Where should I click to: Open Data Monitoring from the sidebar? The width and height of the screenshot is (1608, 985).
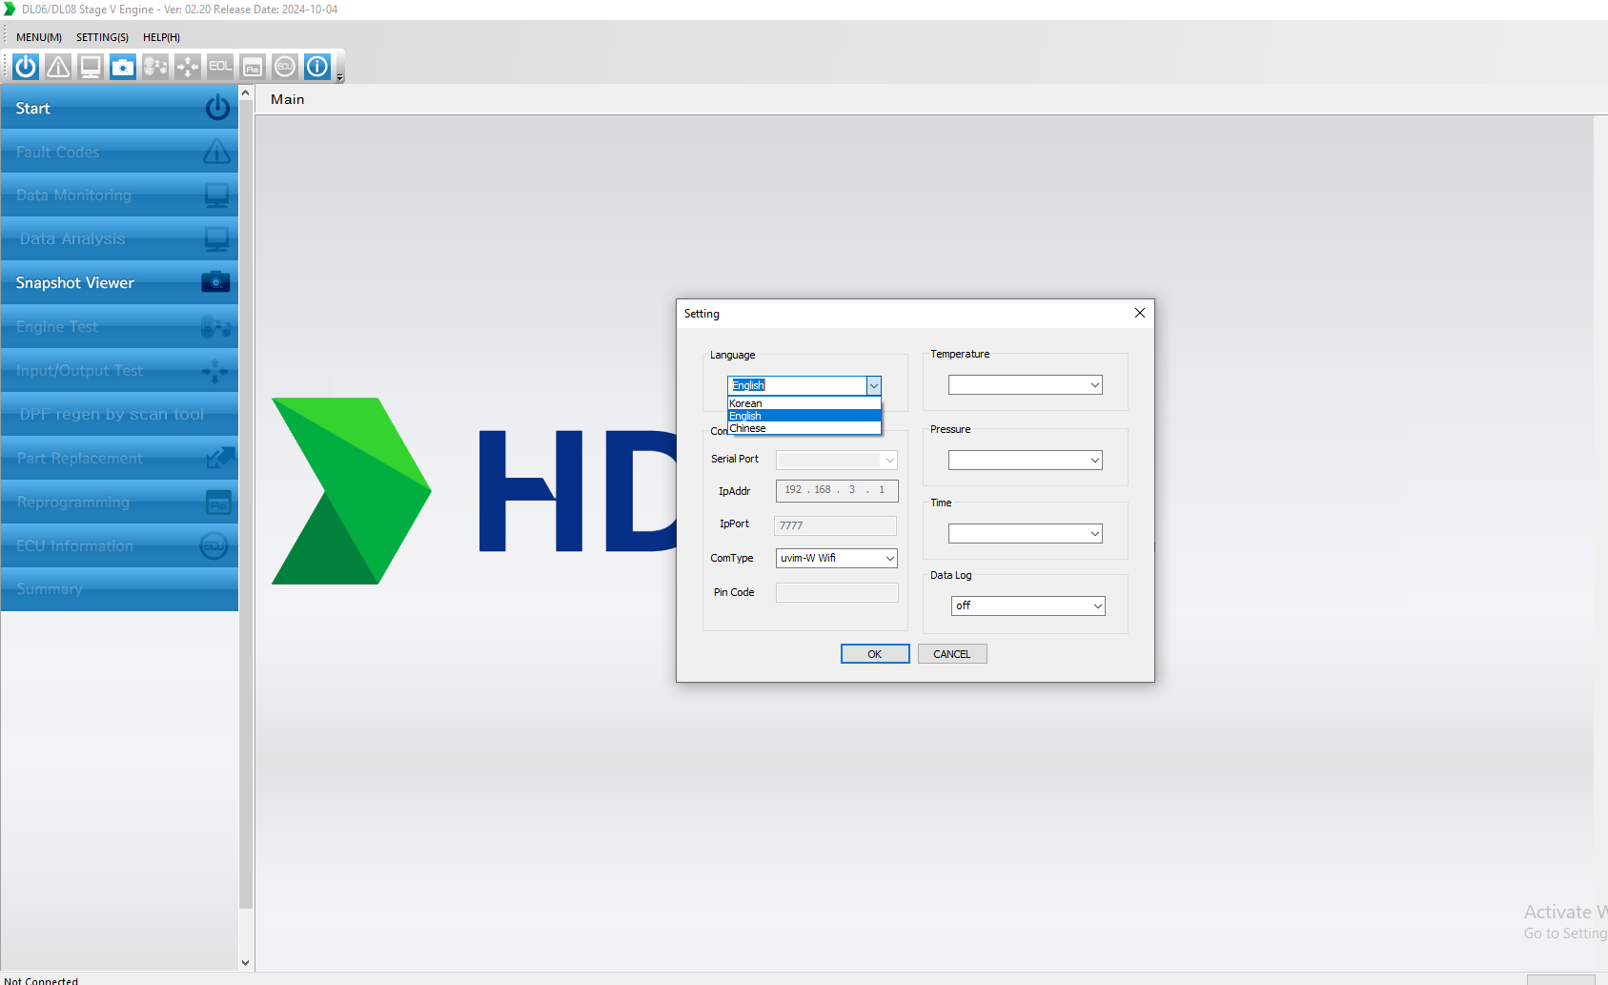[119, 195]
